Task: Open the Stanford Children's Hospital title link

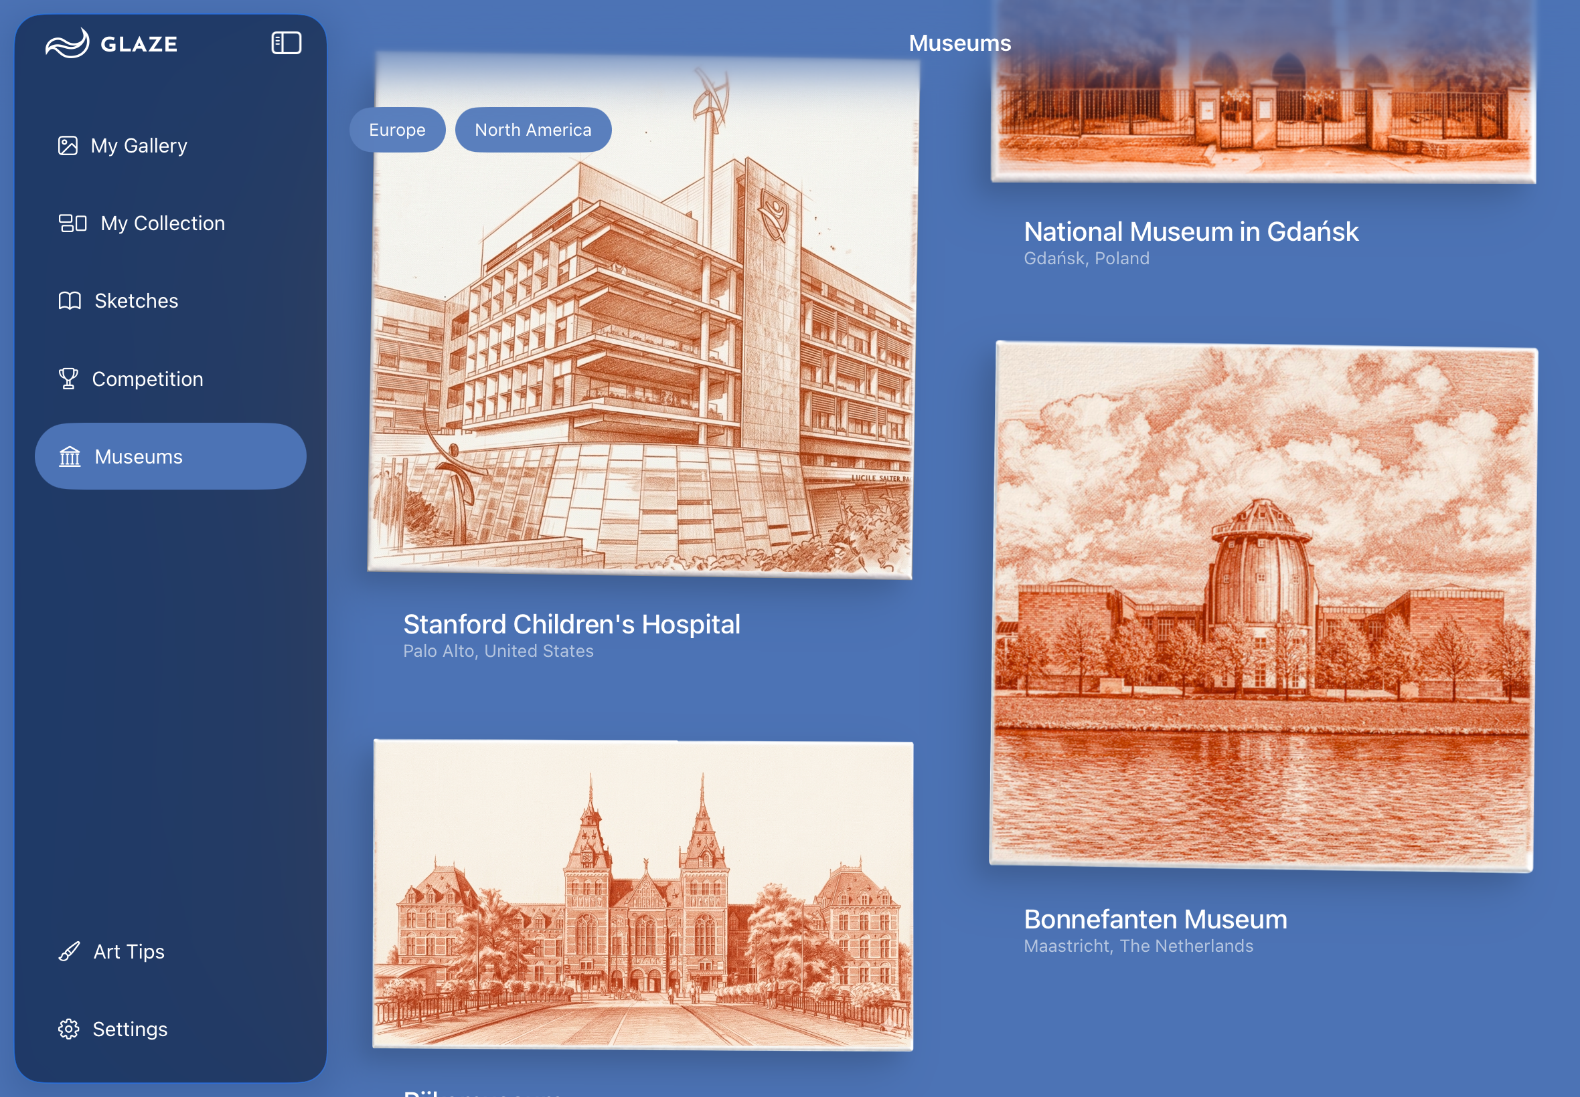Action: pyautogui.click(x=571, y=624)
